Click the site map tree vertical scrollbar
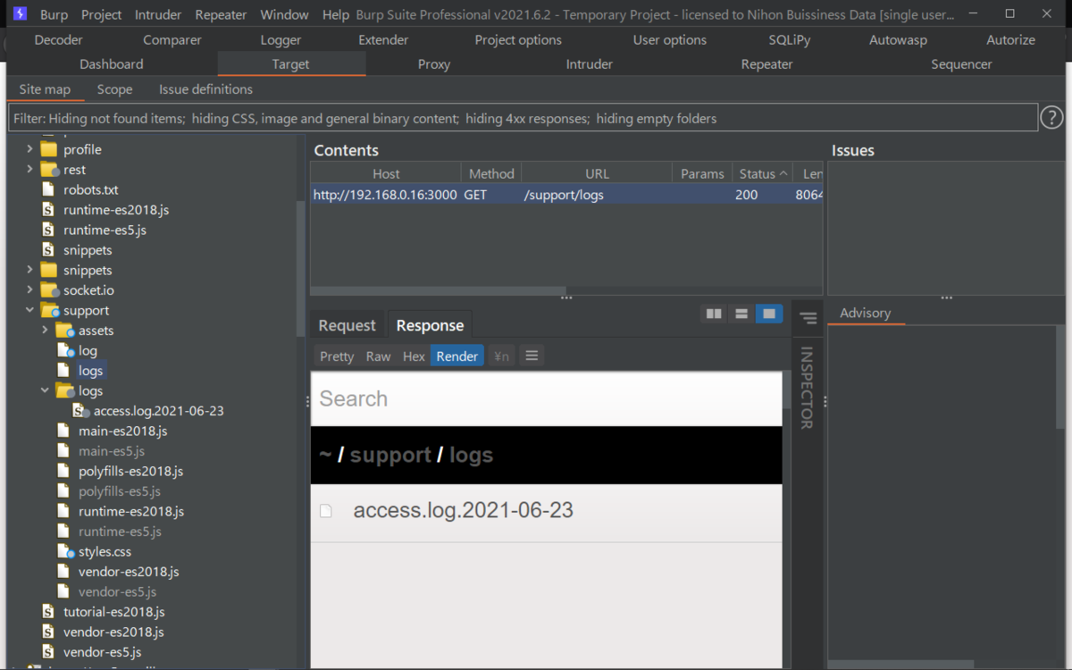This screenshot has height=670, width=1072. (300, 268)
